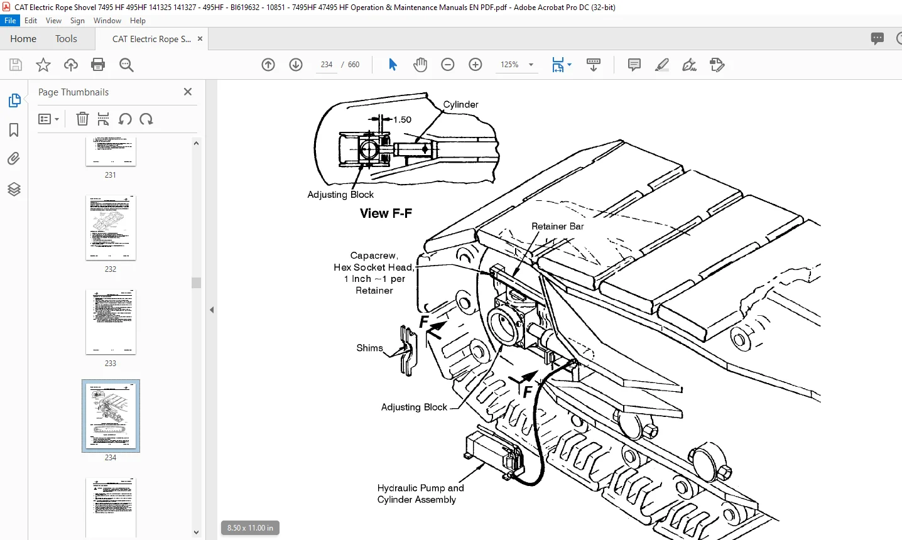Close the Page Thumbnails panel

[187, 92]
